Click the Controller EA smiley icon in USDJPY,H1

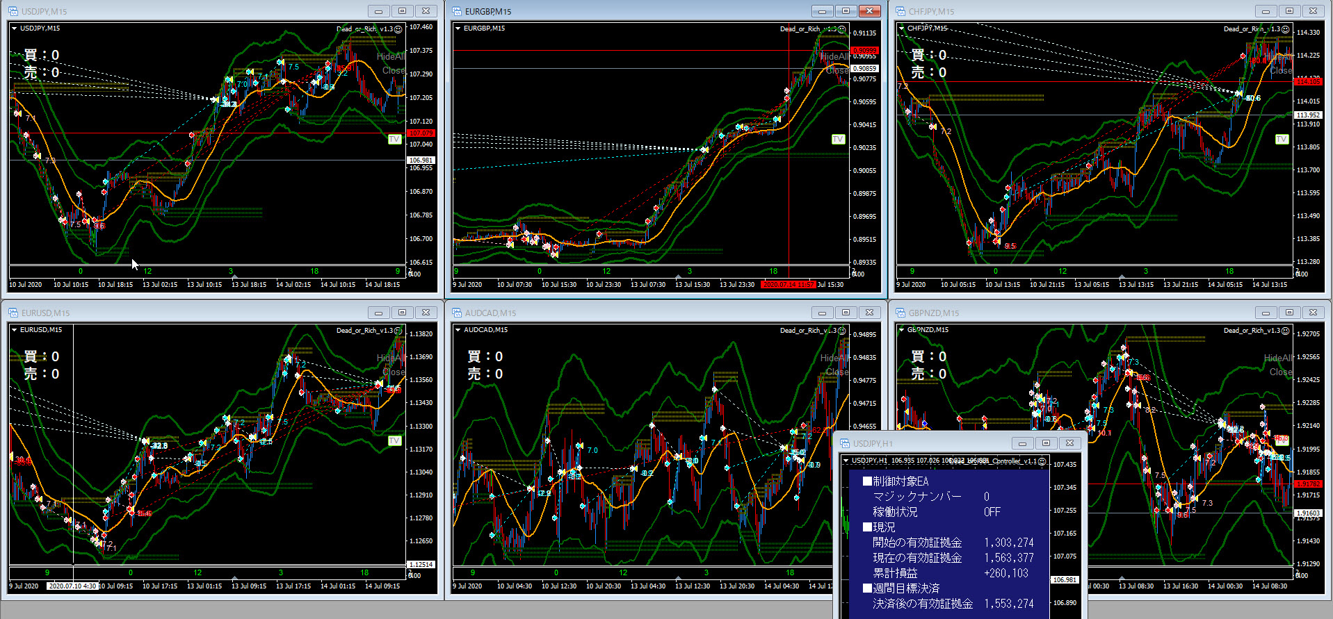[x=1042, y=461]
